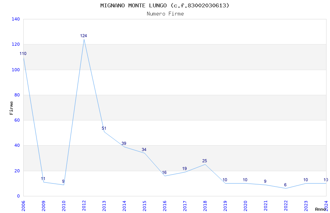Click the x-axis year 2017
This screenshot has height=213, width=330.
[185, 206]
